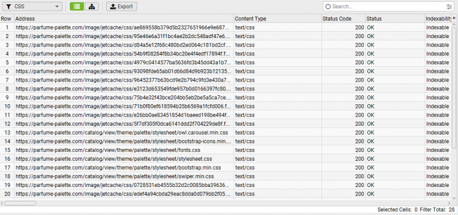Screen dimensions: 458x215
Task: Select the 54b9f08284f8 jetcache address
Action: point(123,54)
